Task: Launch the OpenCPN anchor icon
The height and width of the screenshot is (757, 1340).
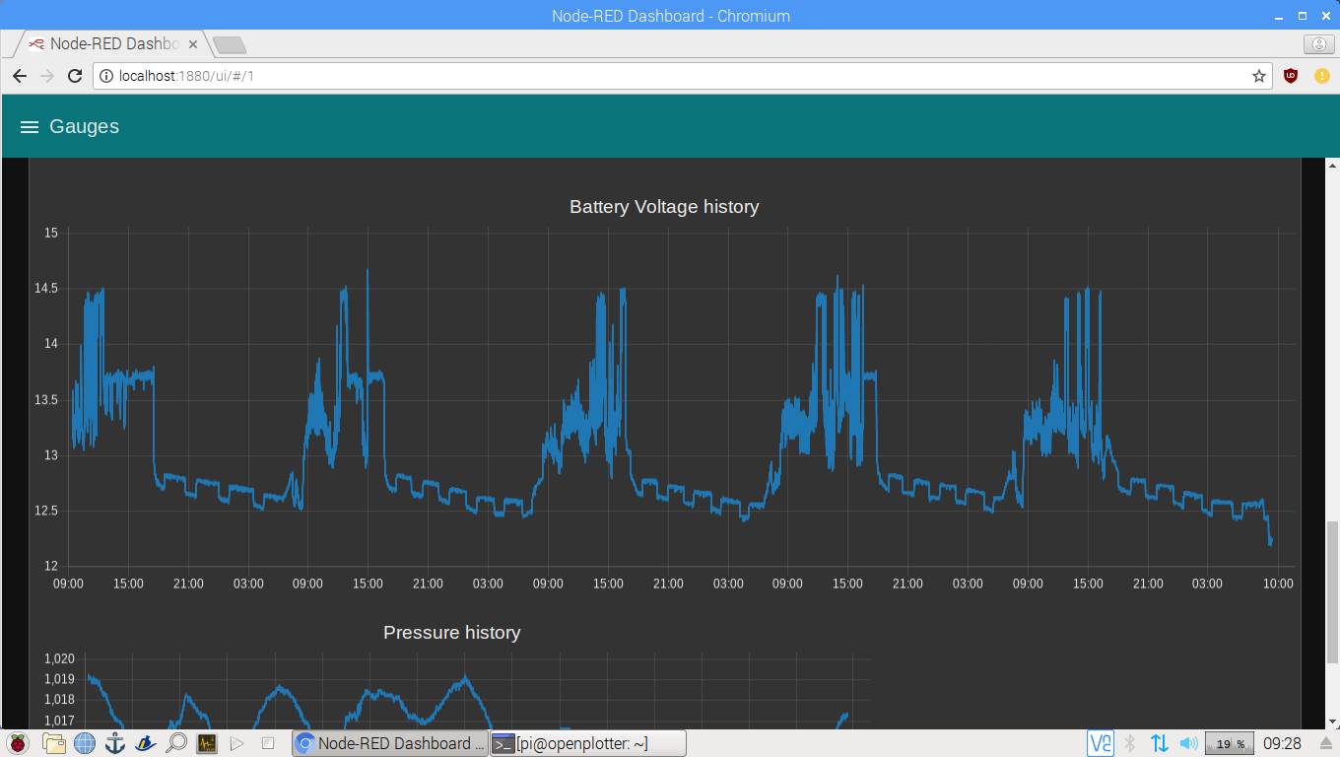Action: (x=115, y=743)
